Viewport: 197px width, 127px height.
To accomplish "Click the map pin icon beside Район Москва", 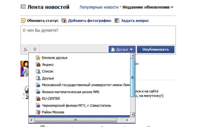I will [38, 112].
